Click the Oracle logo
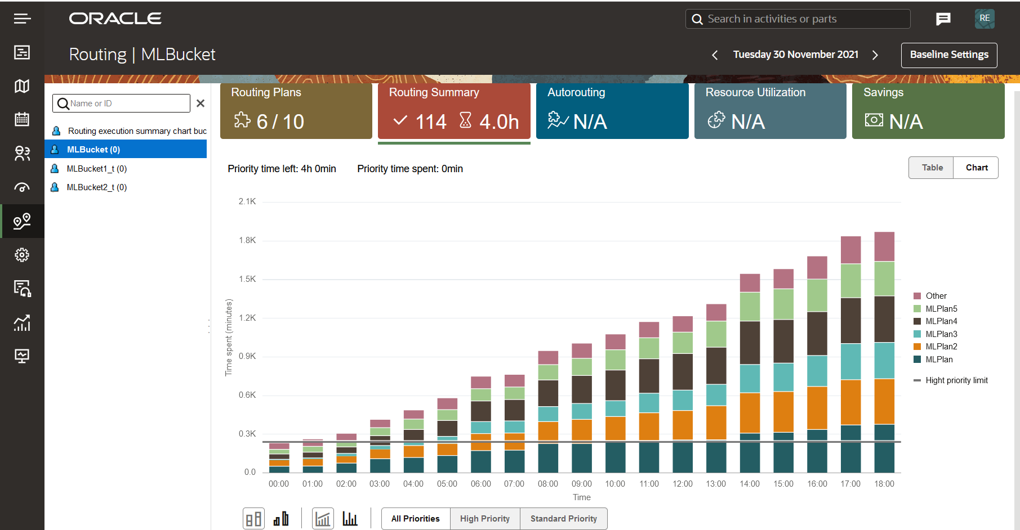 pyautogui.click(x=115, y=19)
